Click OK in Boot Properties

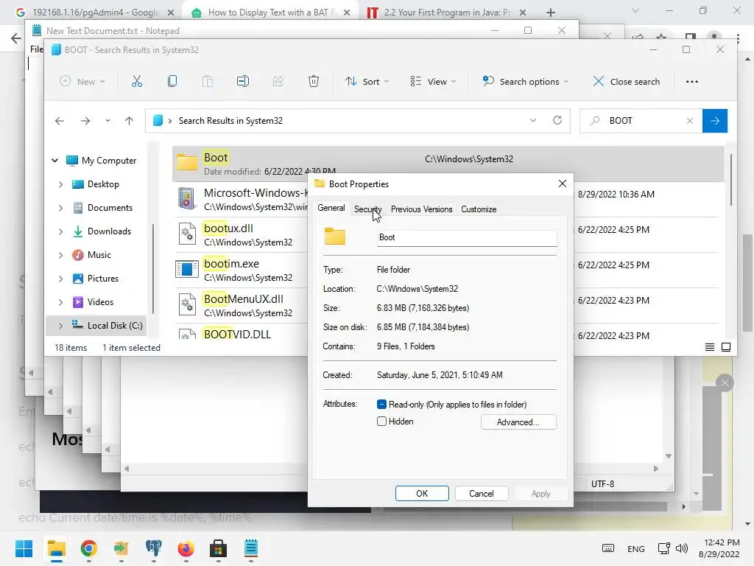click(x=422, y=493)
